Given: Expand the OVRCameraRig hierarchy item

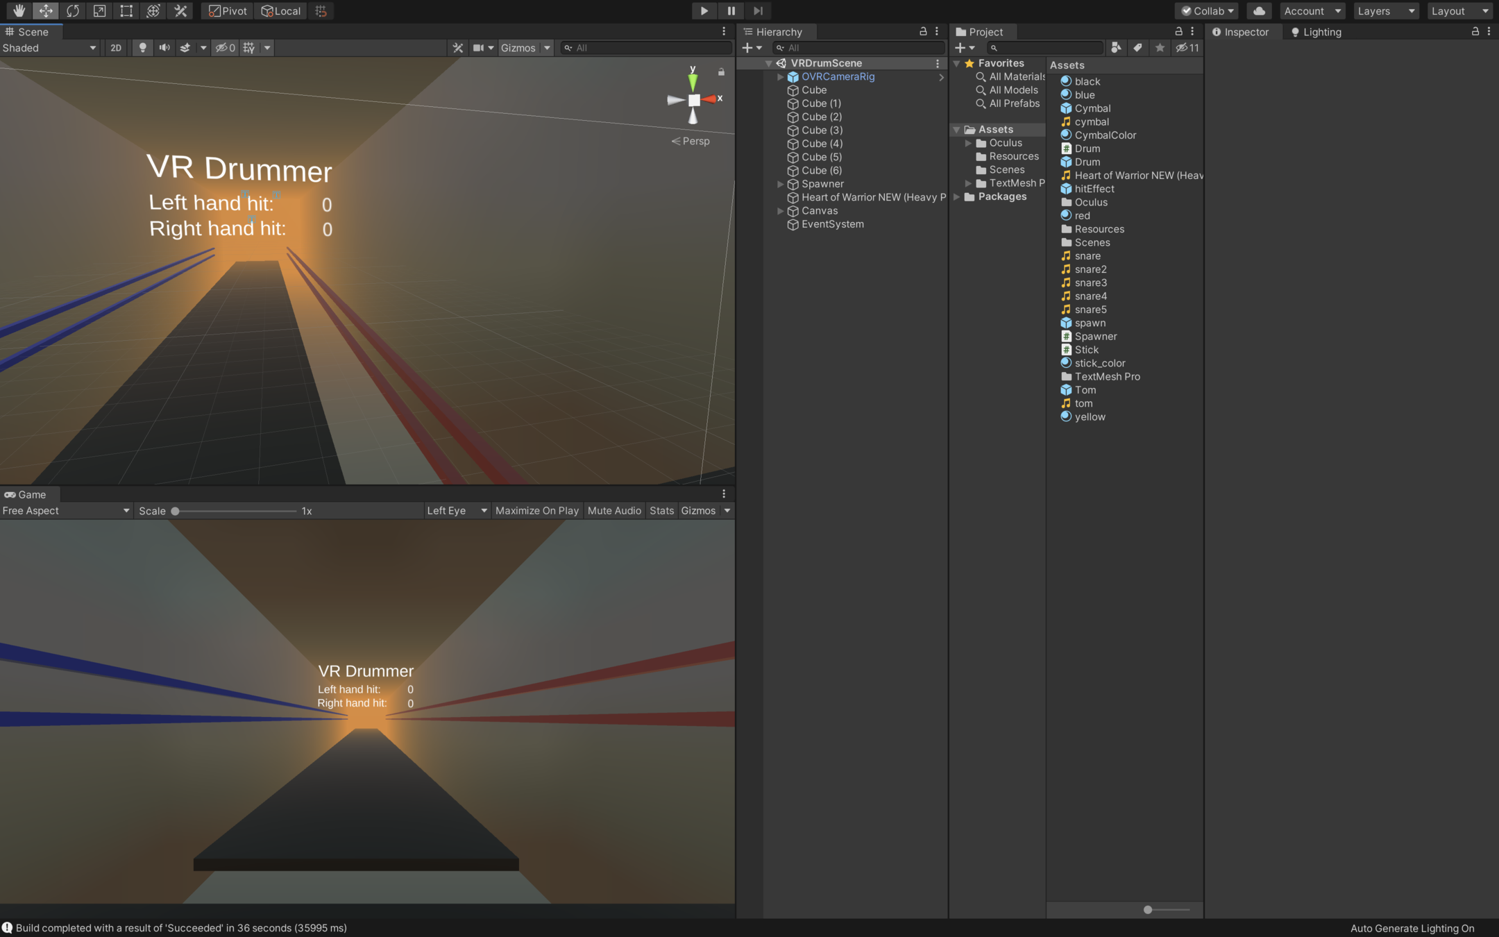Looking at the screenshot, I should [x=780, y=77].
